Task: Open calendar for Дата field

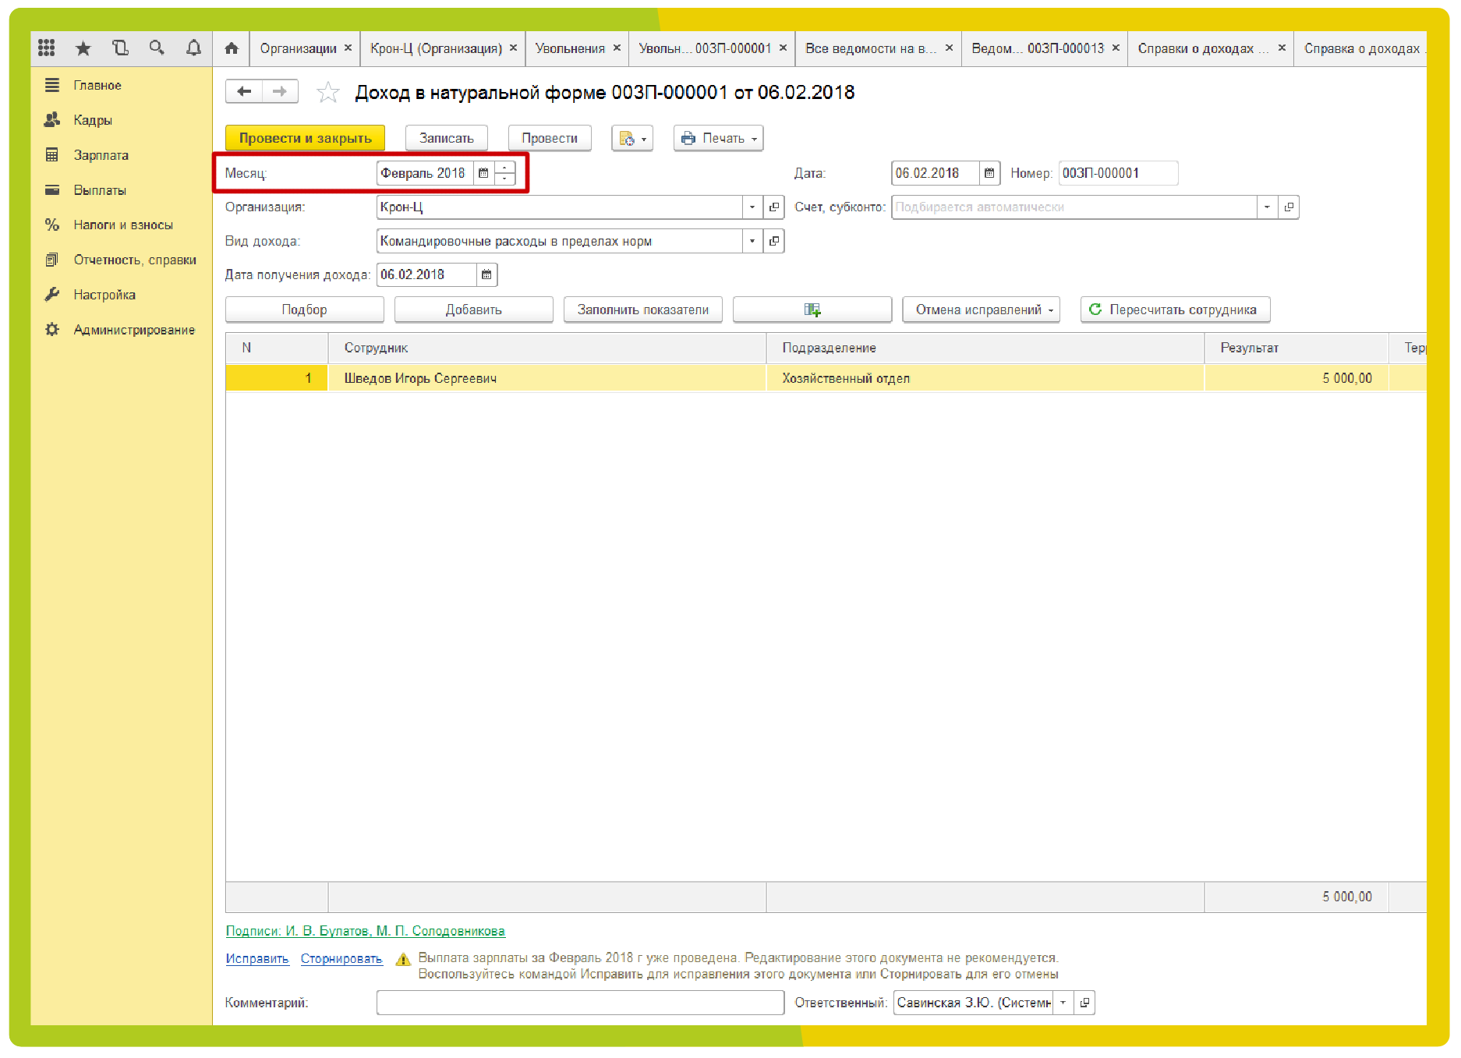Action: click(989, 173)
